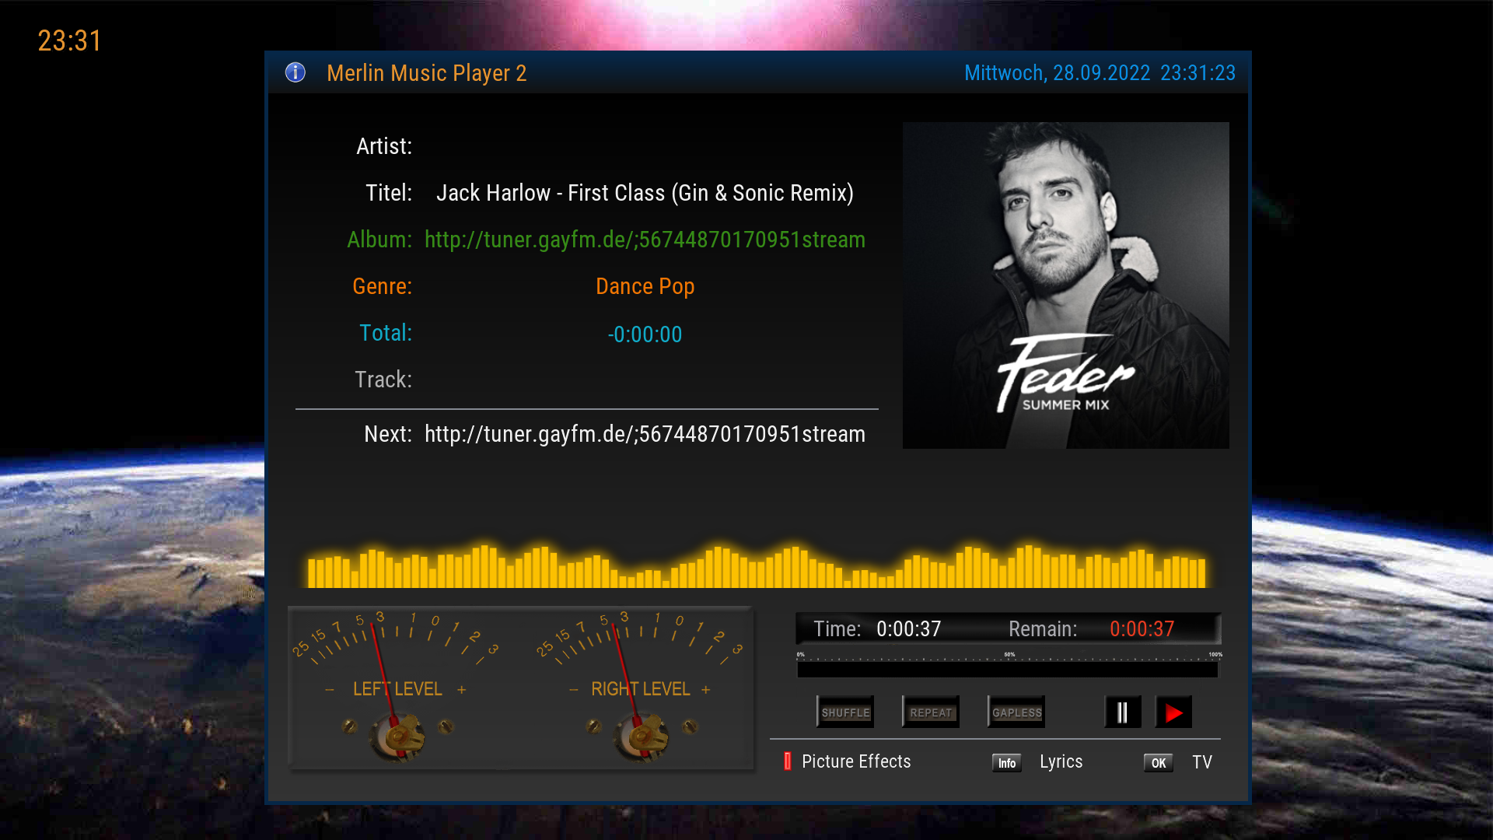The width and height of the screenshot is (1493, 840).
Task: Toggle the SHUFFLE mode button
Action: [x=845, y=712]
